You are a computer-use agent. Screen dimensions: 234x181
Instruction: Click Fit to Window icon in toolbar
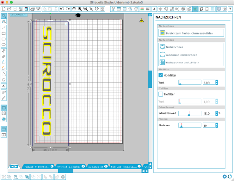click(102, 9)
